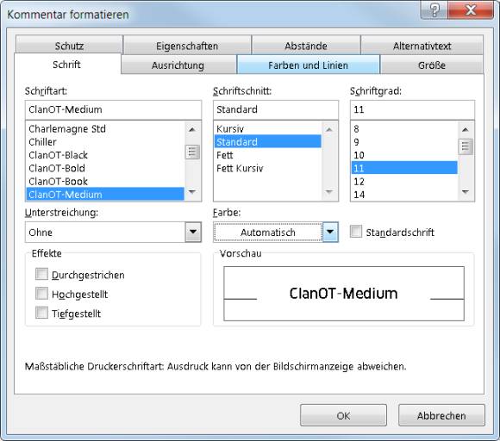
Task: Enable the Durchgestrichen checkbox
Action: coord(41,274)
